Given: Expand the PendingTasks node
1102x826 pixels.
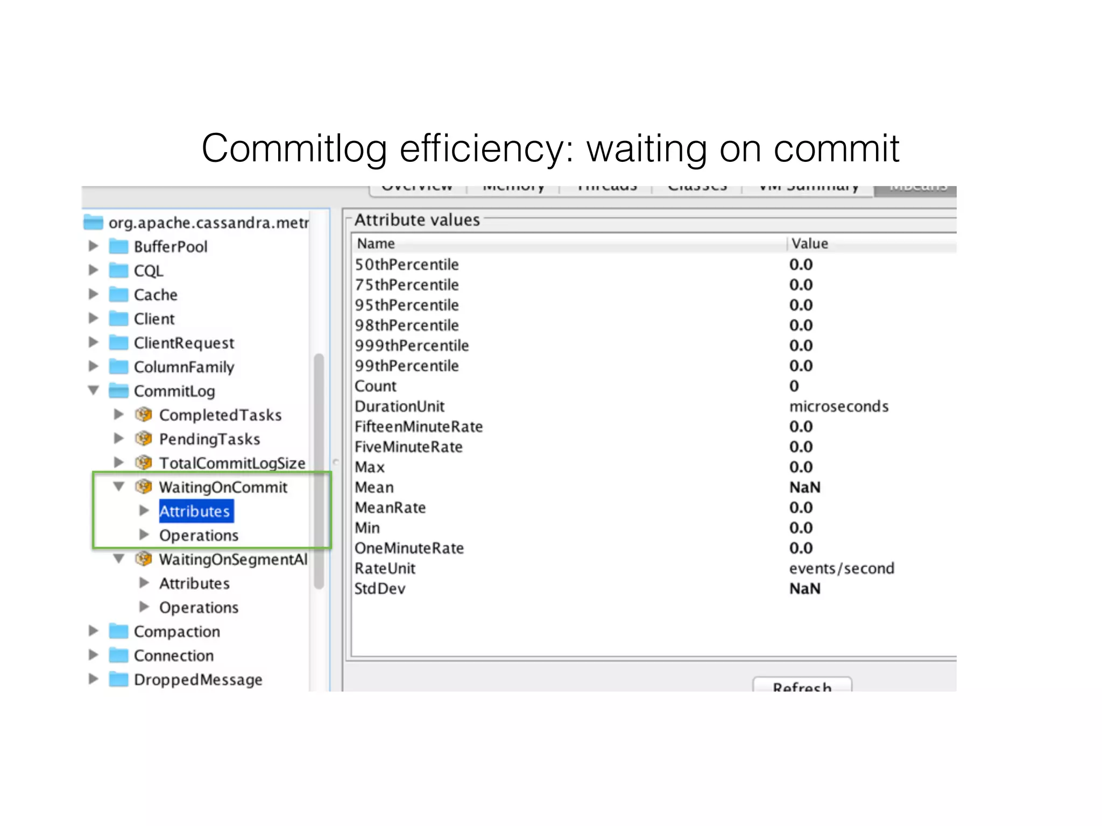Looking at the screenshot, I should [119, 438].
